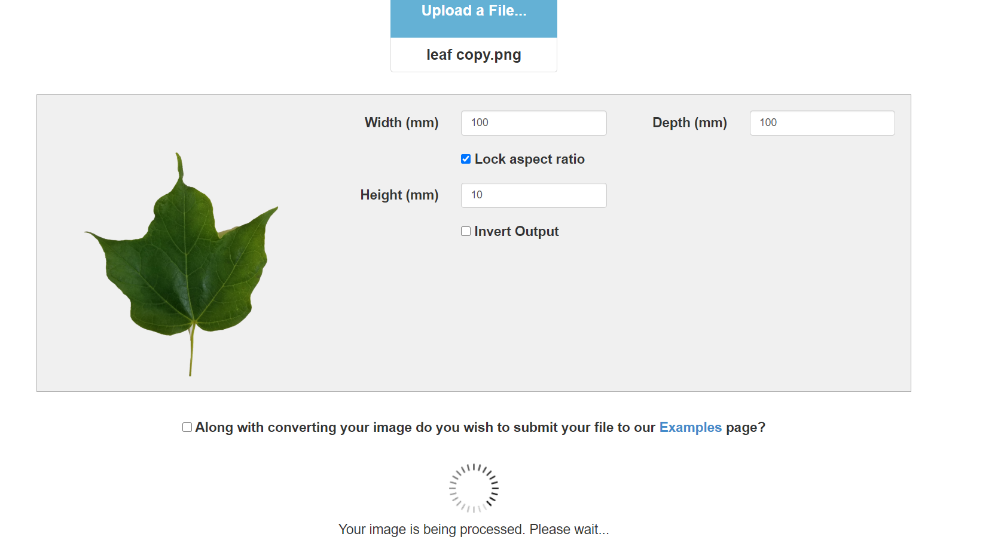This screenshot has width=995, height=552.
Task: Enable Invert Output
Action: click(466, 231)
